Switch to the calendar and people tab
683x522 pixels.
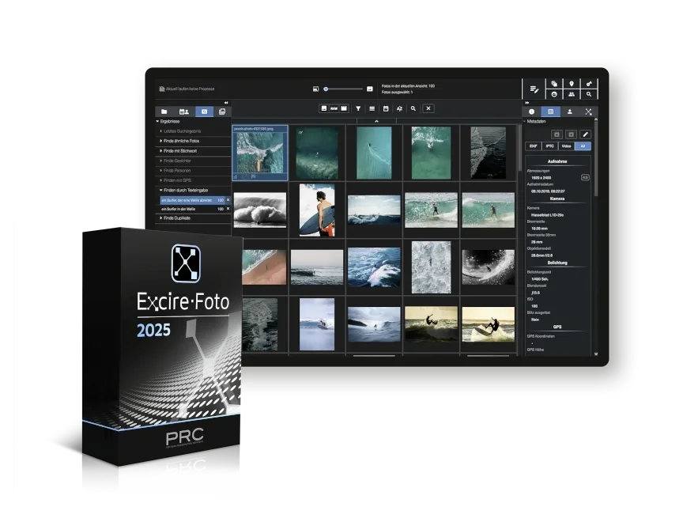[184, 112]
